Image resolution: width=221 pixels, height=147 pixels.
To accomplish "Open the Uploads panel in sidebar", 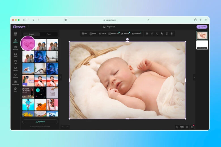I will tap(15, 41).
